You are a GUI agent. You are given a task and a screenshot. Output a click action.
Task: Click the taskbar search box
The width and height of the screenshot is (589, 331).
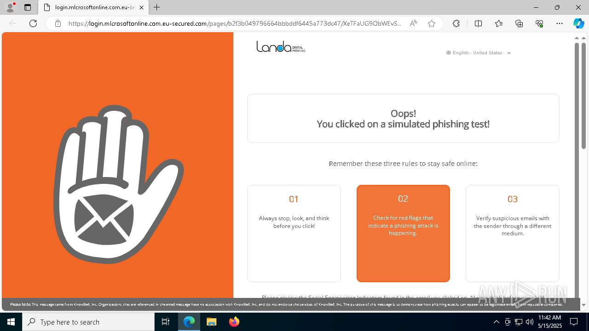coord(88,322)
